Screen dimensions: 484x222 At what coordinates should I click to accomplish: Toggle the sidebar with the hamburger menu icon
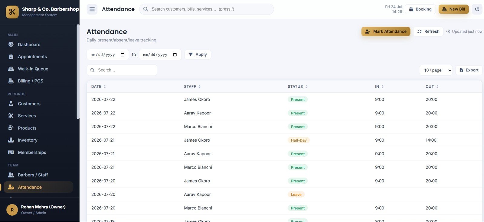pos(92,9)
